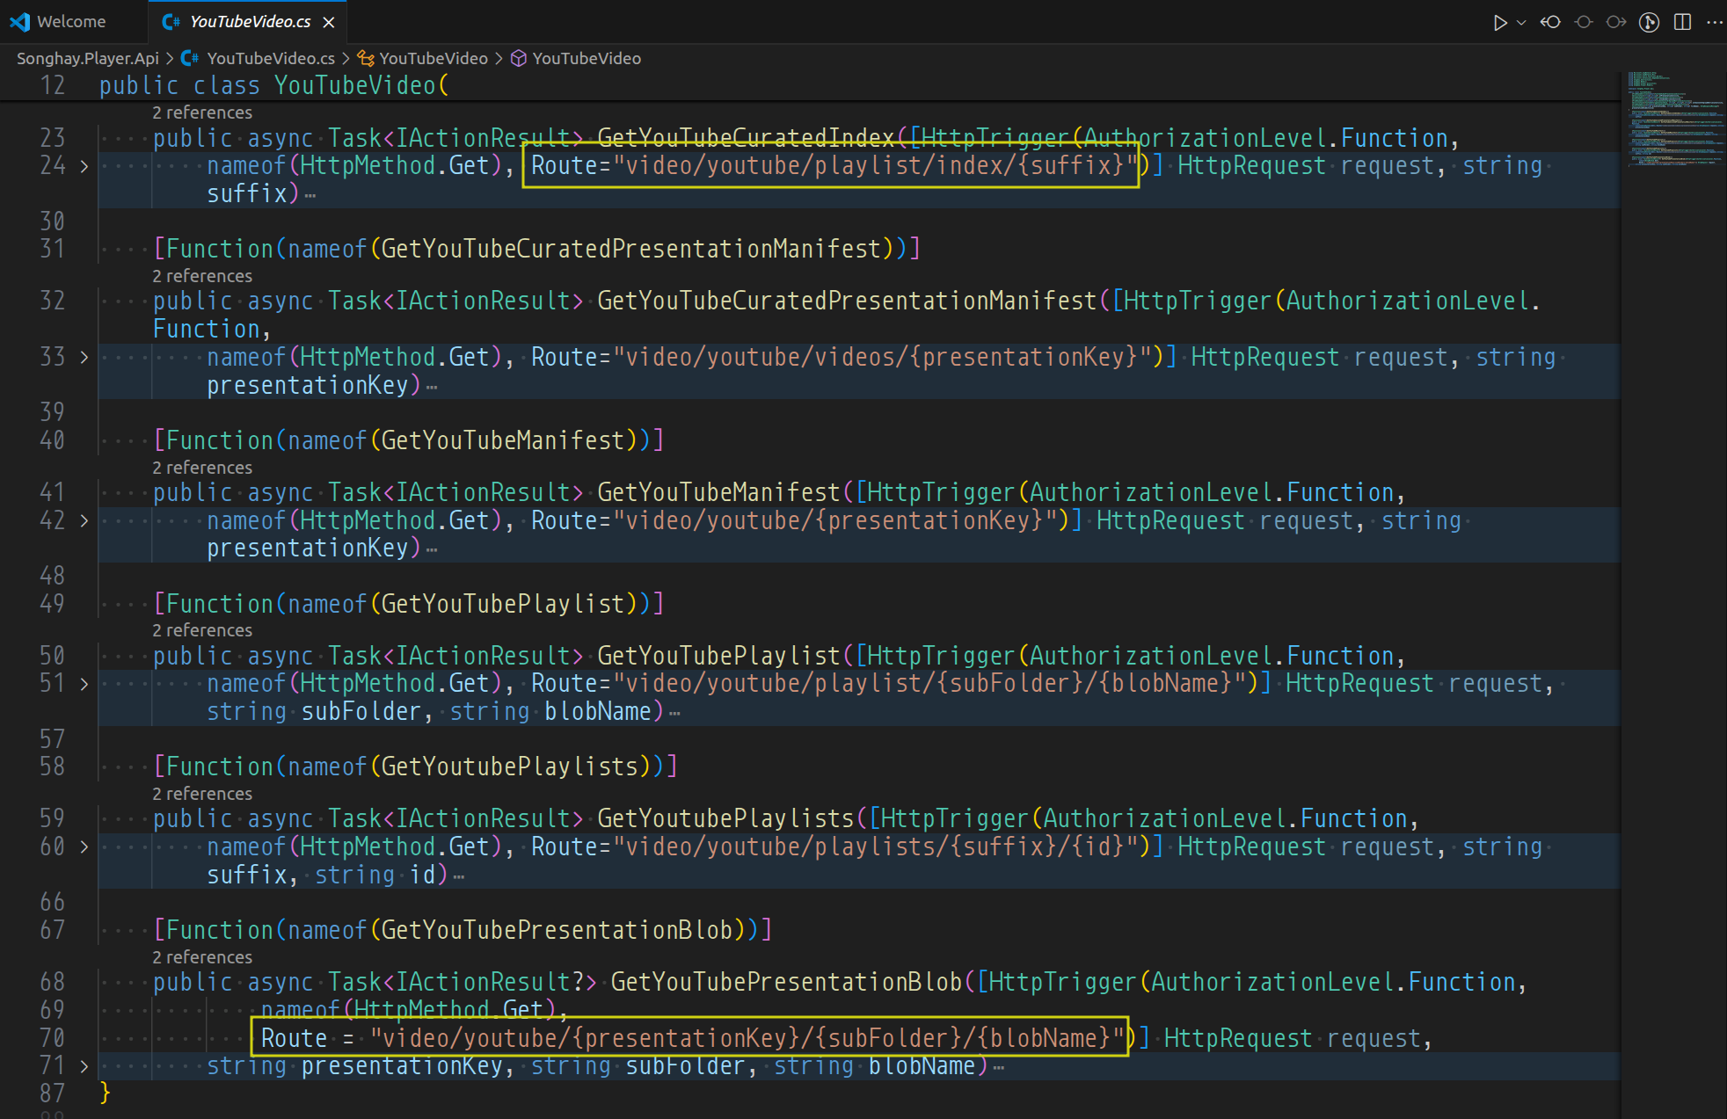Click 'presentationKey)' on the line 33 continuation

point(315,386)
